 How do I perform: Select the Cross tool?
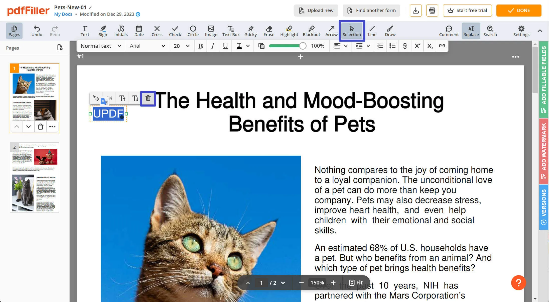click(x=157, y=31)
